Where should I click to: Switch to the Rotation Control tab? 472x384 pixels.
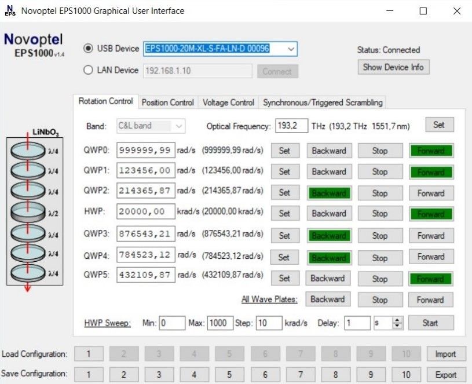[105, 101]
